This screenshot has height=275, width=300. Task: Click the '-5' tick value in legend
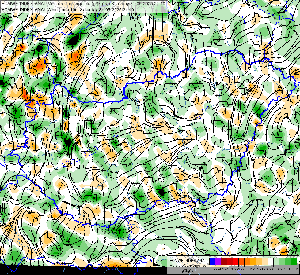pyautogui.click(x=215, y=269)
